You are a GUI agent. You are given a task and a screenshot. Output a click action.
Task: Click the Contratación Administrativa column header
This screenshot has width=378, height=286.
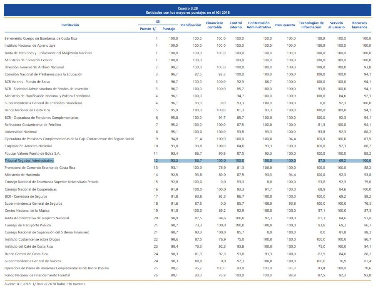(x=259, y=25)
